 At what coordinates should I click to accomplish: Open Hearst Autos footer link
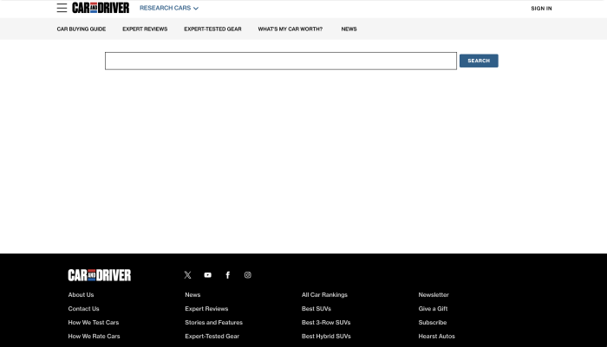coord(437,336)
